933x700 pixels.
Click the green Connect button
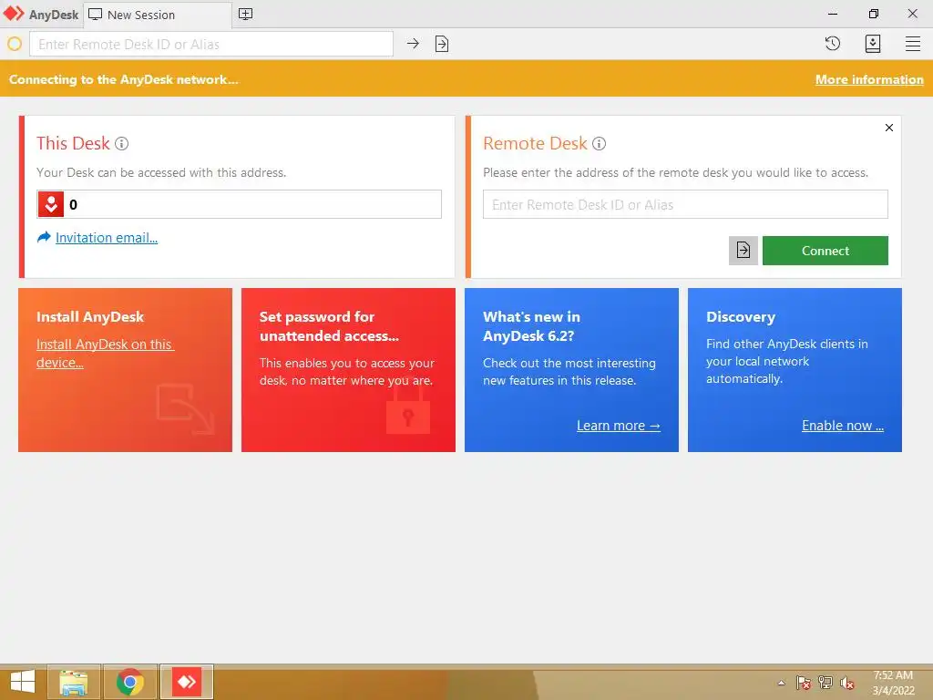click(825, 250)
